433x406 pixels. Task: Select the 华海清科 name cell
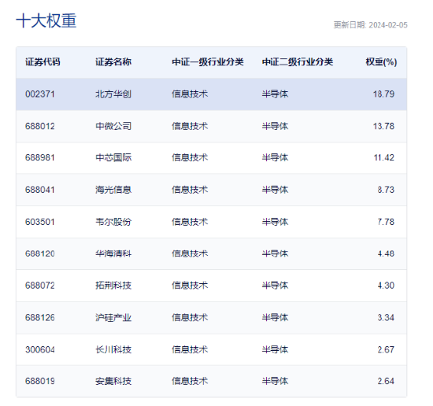point(113,253)
